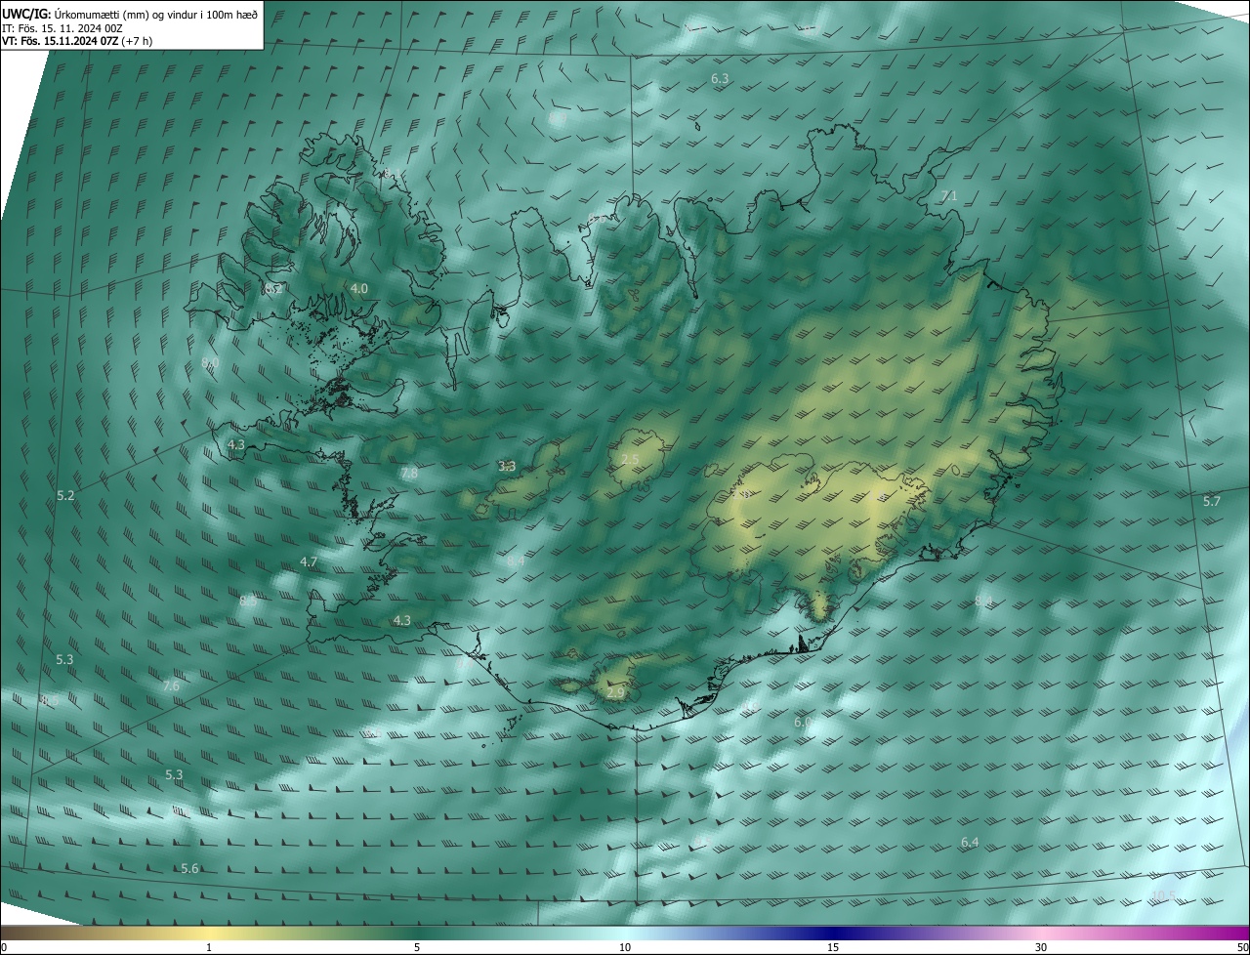Click the 7.1 value label
Screen dimensions: 1250x955
(x=948, y=196)
